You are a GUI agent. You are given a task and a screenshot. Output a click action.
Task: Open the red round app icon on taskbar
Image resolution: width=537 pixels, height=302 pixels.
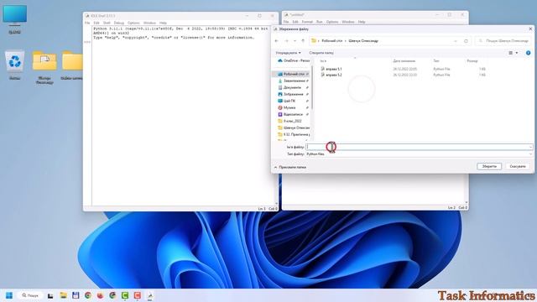100,295
